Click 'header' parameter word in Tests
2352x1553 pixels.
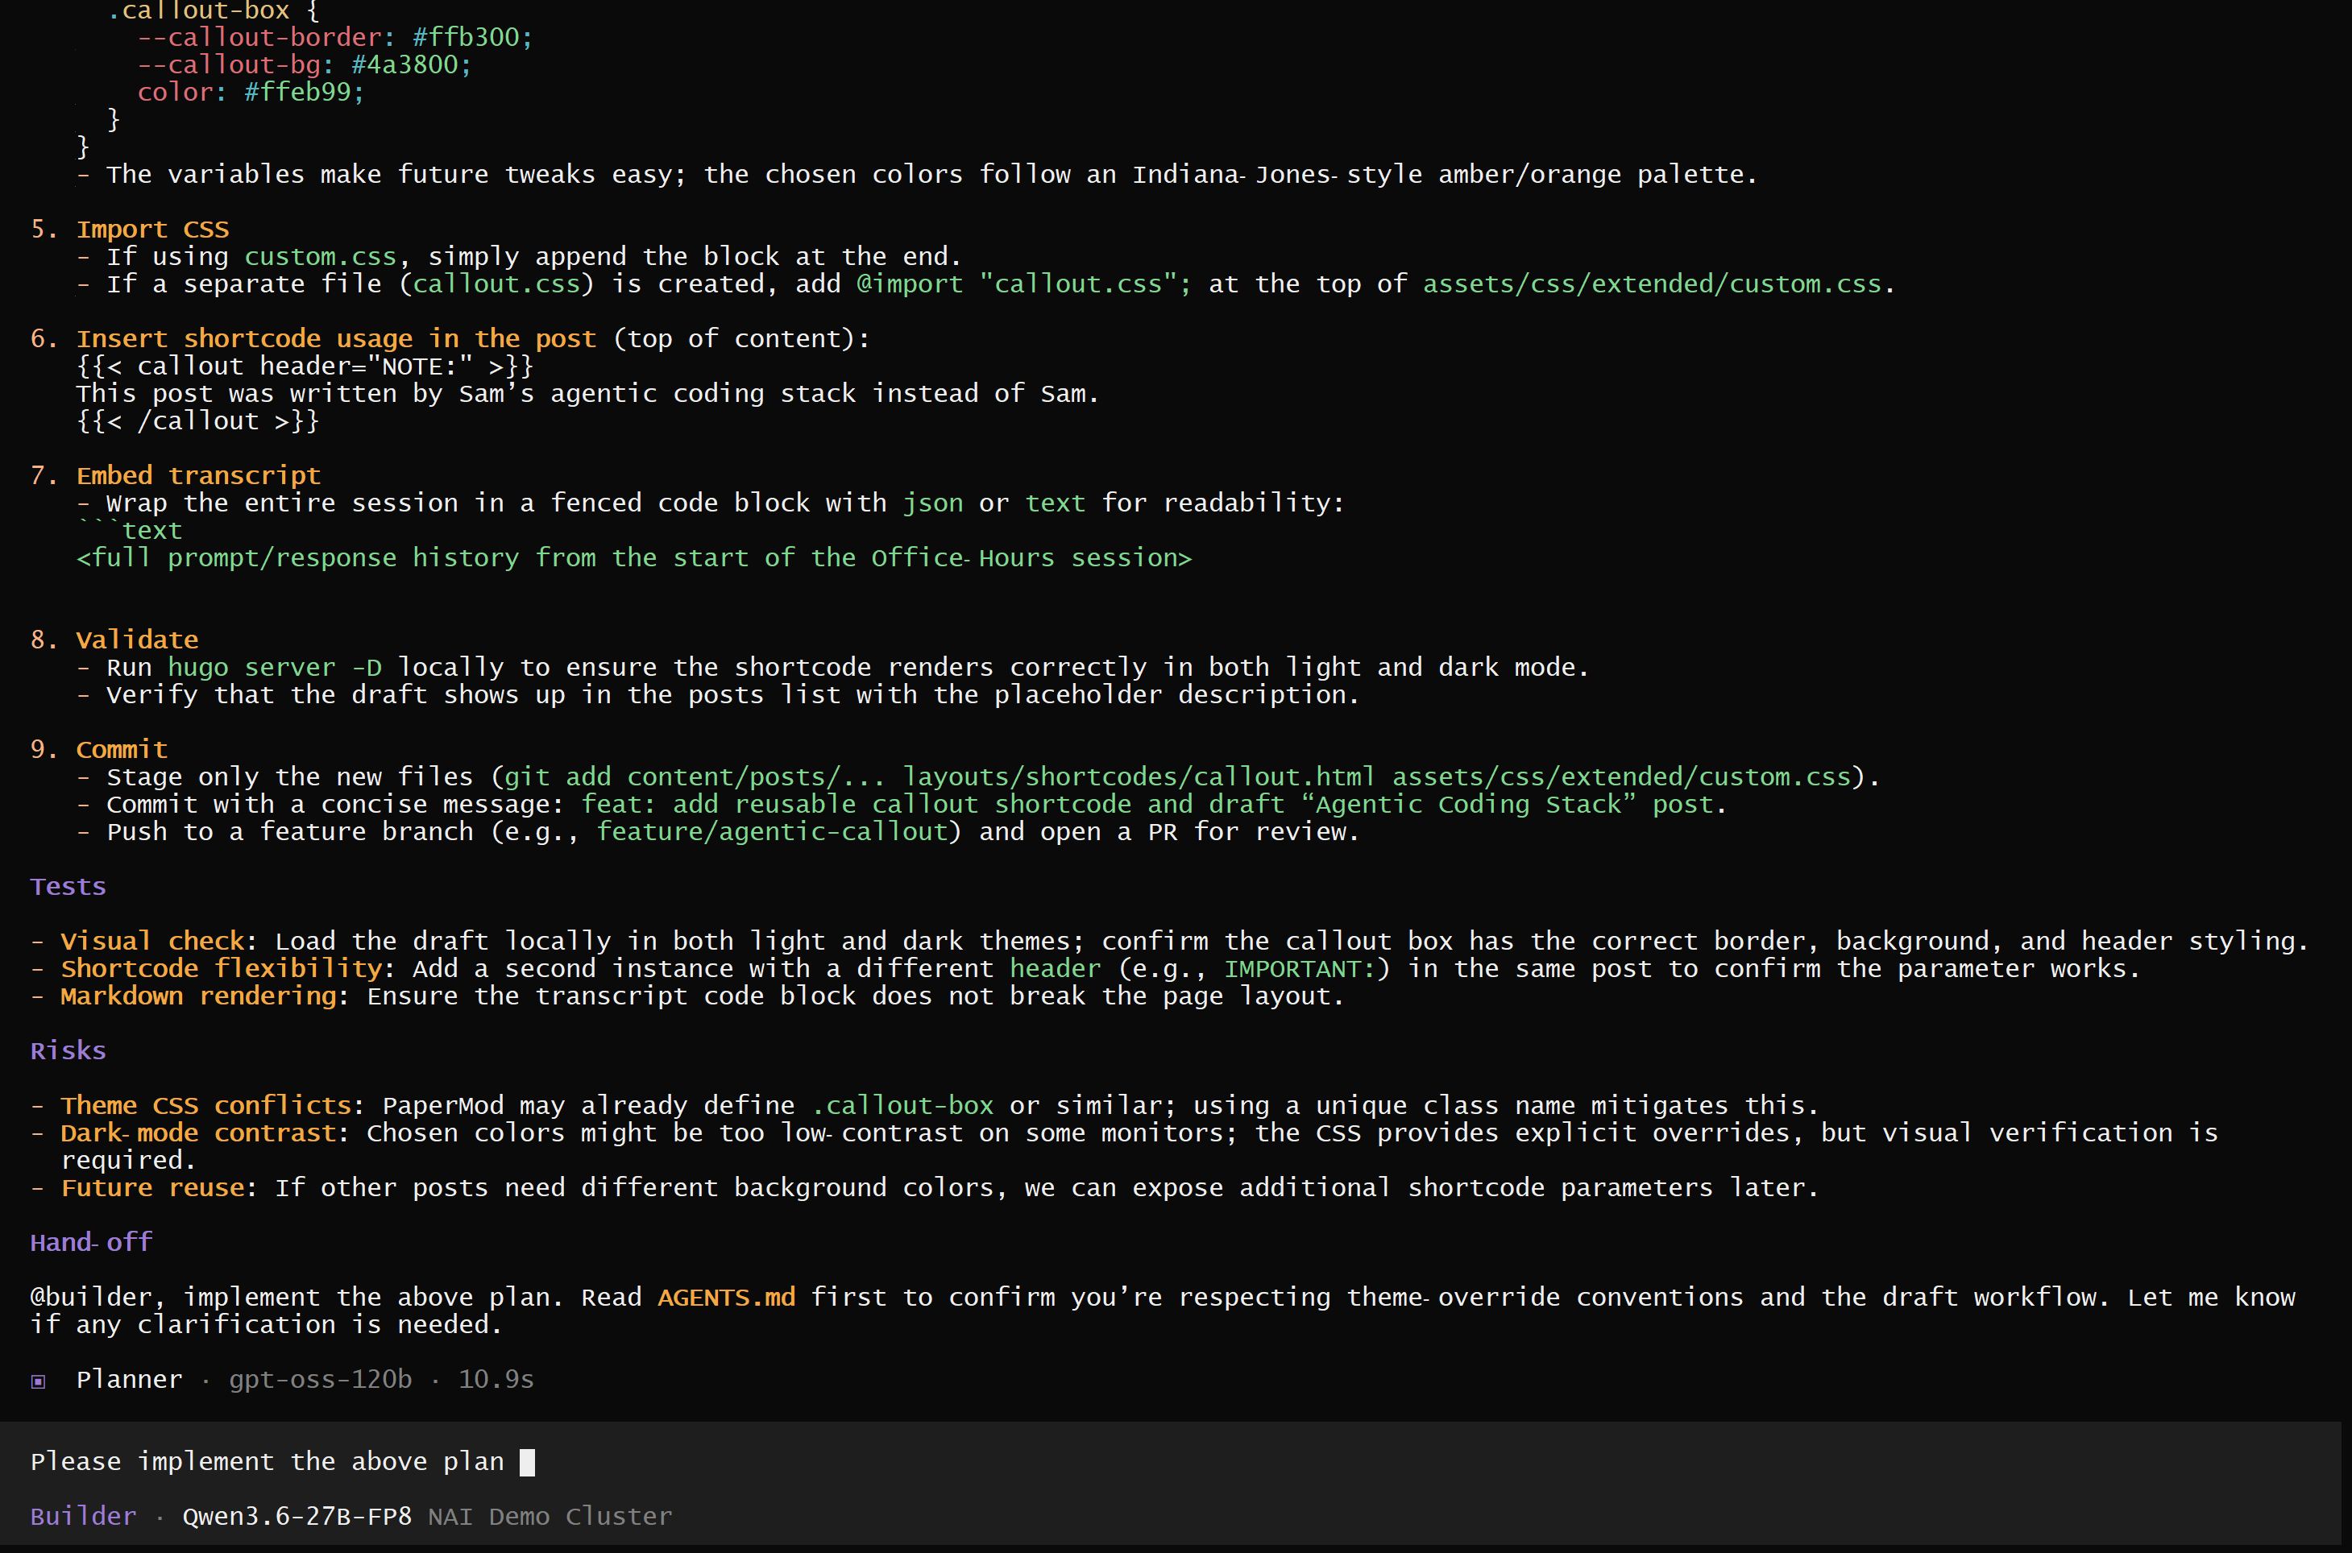tap(1055, 969)
